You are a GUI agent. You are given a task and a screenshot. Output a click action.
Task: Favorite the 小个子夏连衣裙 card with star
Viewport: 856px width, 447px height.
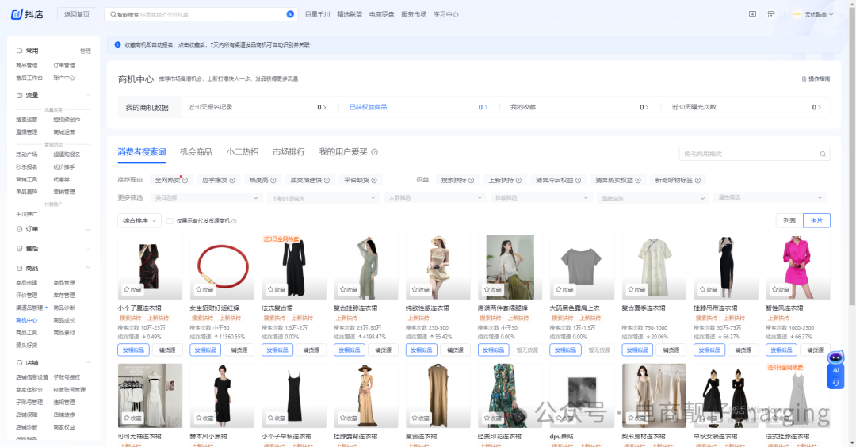[x=132, y=290]
